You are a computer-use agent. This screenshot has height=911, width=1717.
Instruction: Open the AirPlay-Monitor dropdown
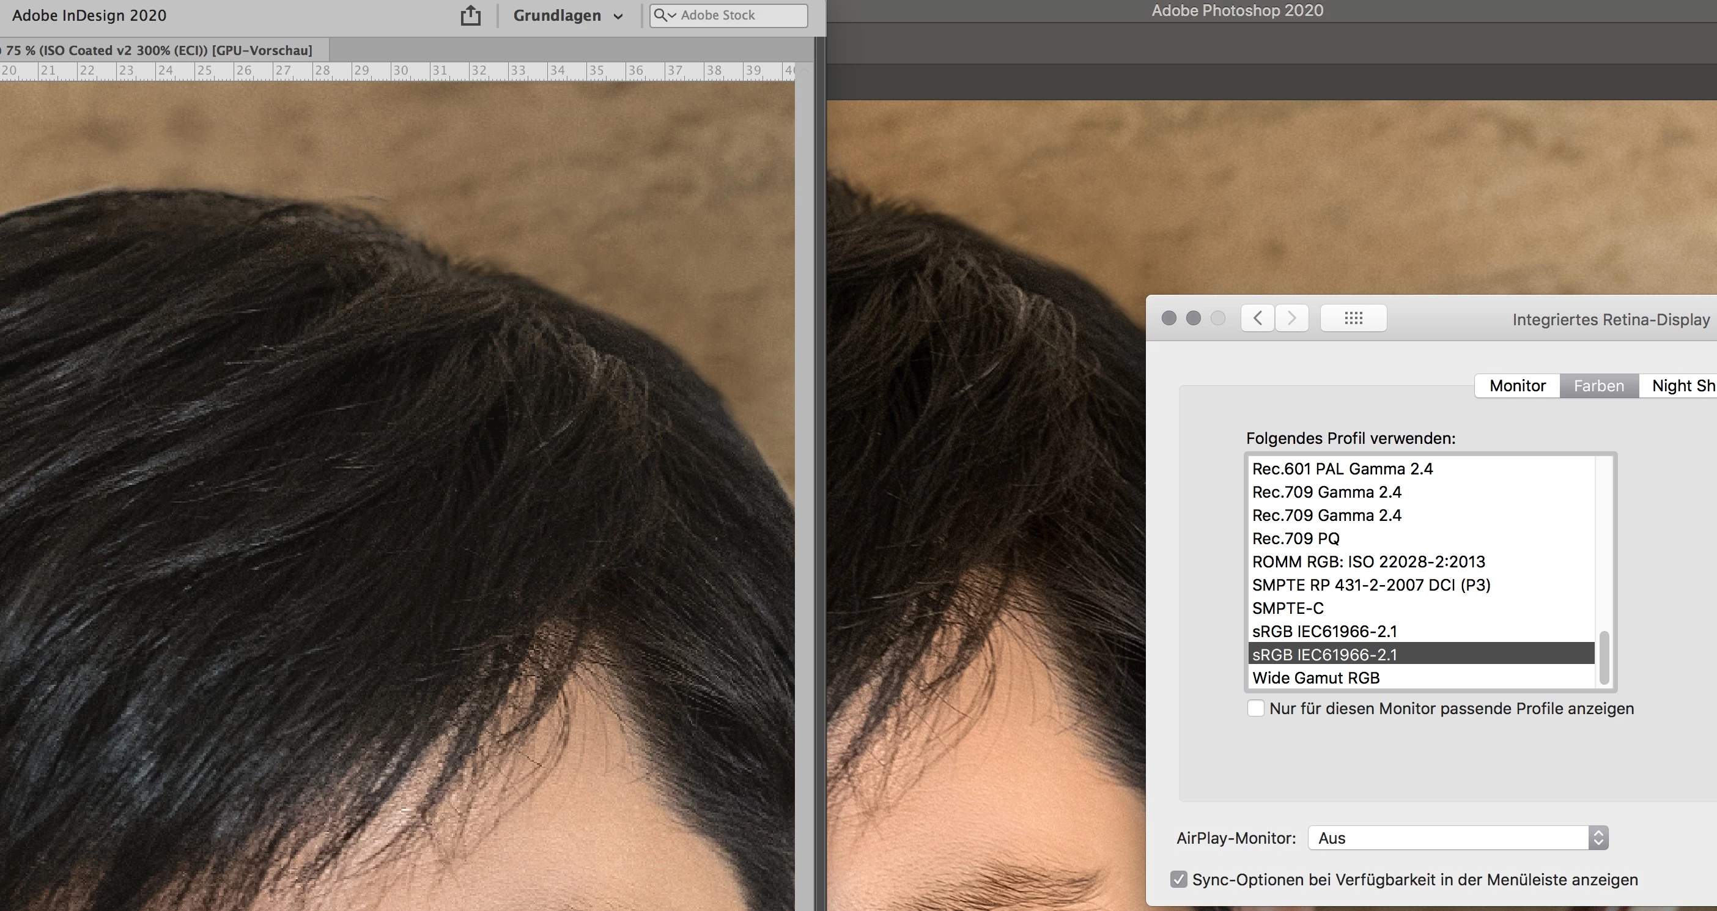(x=1458, y=838)
